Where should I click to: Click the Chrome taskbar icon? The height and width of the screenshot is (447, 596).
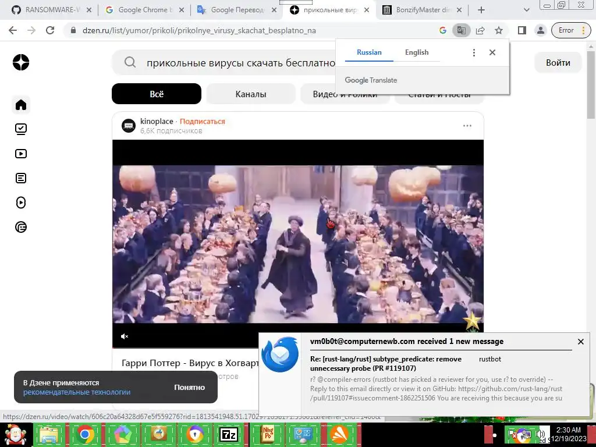(85, 434)
